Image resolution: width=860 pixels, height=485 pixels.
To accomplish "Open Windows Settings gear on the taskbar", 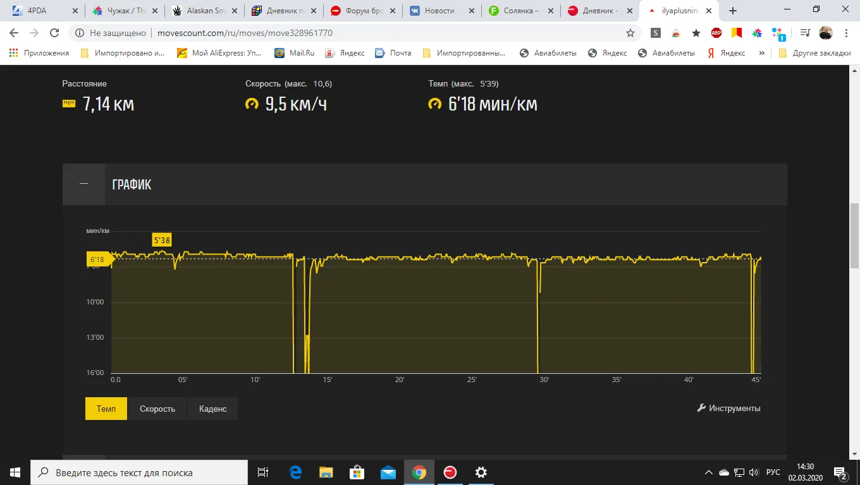I will pyautogui.click(x=481, y=472).
